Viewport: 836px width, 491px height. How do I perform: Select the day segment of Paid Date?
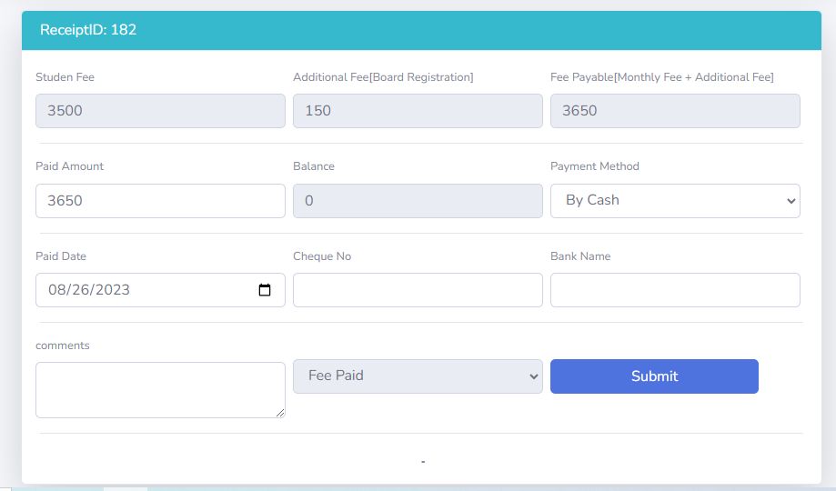tap(80, 290)
